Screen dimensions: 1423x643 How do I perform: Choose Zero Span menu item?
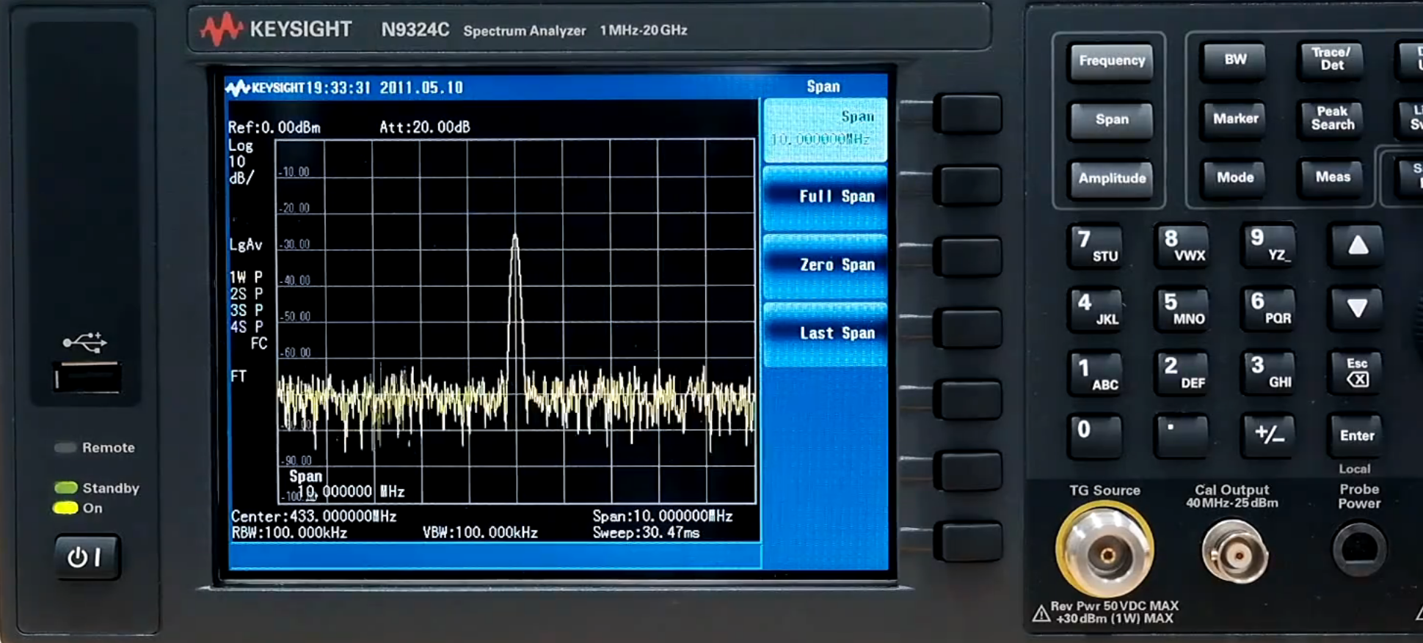pos(825,265)
